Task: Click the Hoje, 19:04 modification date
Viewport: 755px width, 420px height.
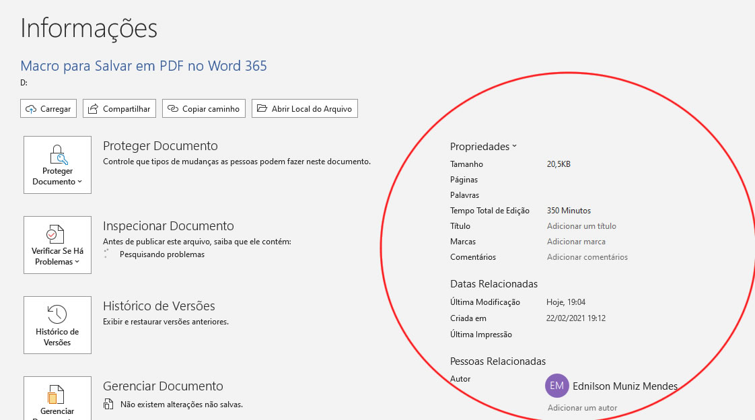Action: 566,302
